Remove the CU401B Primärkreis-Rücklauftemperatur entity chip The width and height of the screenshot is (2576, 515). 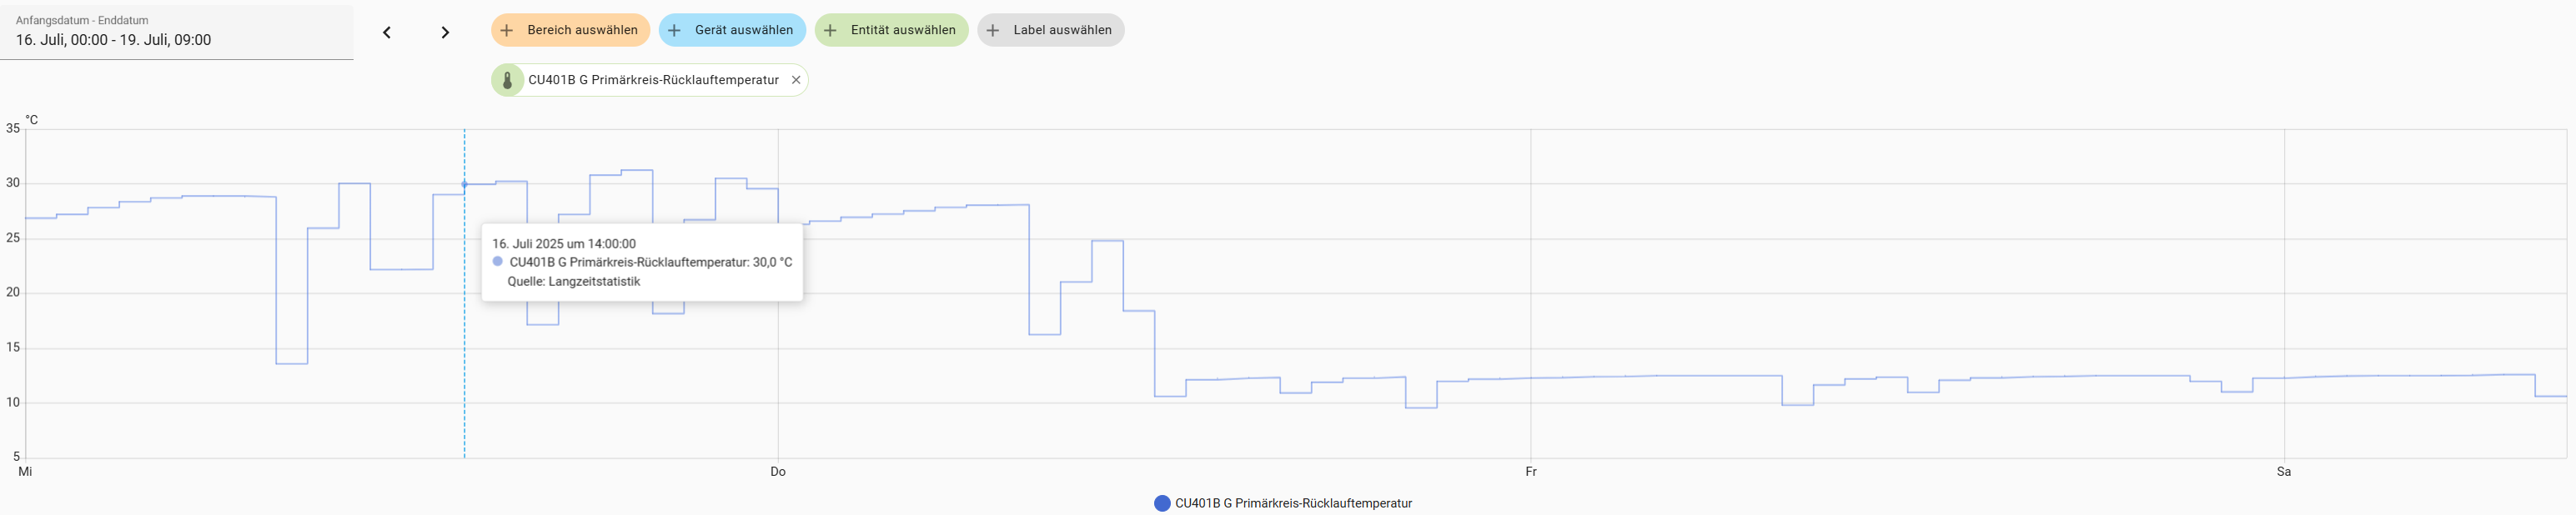tap(796, 80)
